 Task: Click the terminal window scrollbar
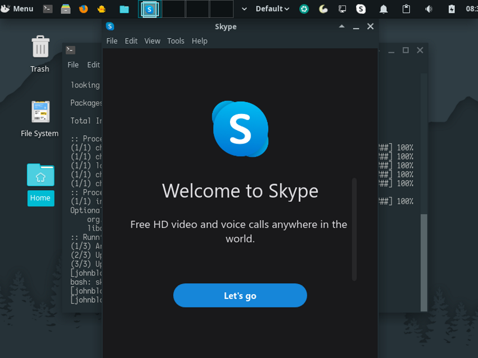click(x=424, y=192)
